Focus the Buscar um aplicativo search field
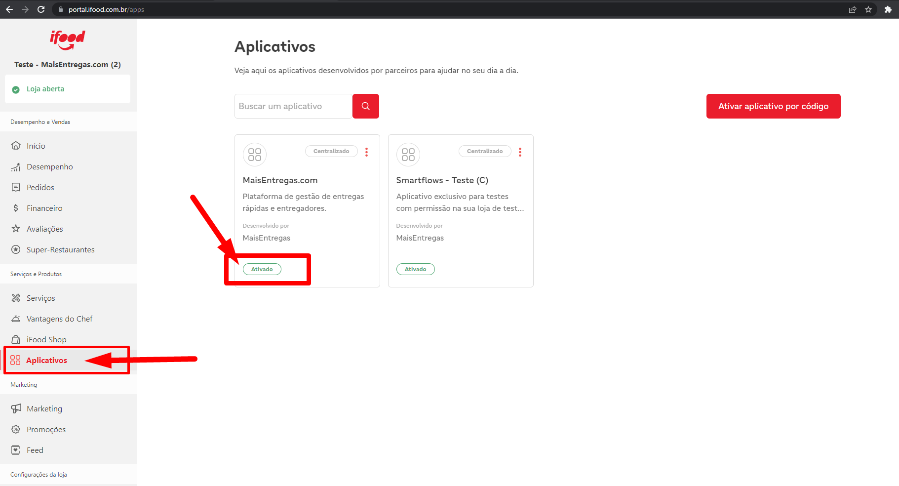This screenshot has width=899, height=486. coord(293,106)
